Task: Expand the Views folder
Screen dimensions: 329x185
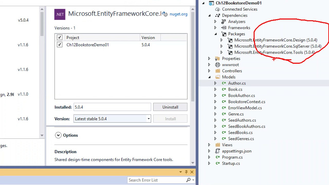Action: pos(209,145)
